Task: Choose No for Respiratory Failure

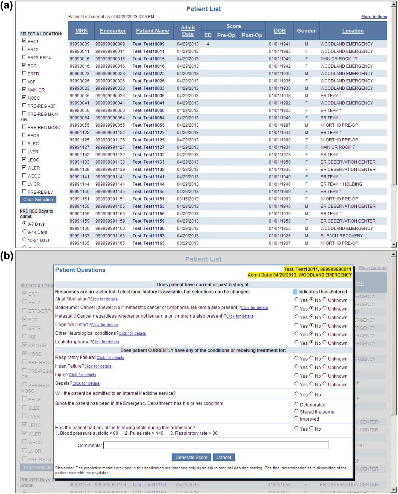Action: click(312, 358)
